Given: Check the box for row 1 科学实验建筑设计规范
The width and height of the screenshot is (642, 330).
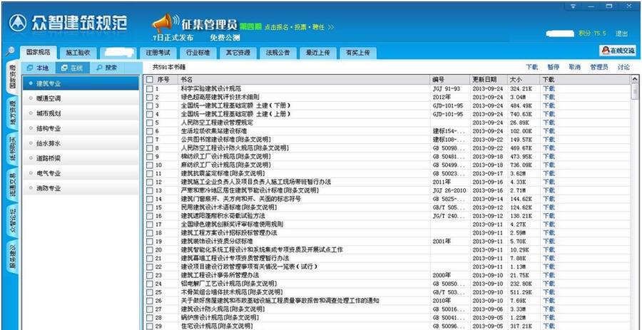Looking at the screenshot, I should click(x=150, y=88).
